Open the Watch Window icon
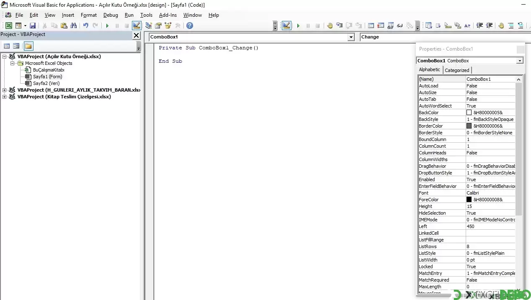The width and height of the screenshot is (531, 300). [390, 26]
